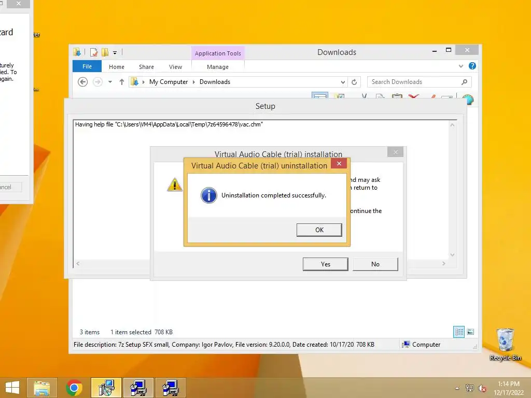Screen dimensions: 531x398
Task: Click the globe icon in the Explorer toolbar
Action: click(x=468, y=99)
